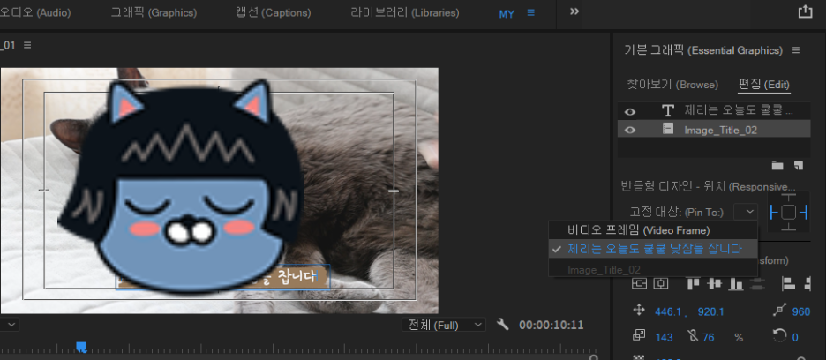Open the wrench settings icon in monitor
This screenshot has height=360, width=826.
(x=503, y=324)
